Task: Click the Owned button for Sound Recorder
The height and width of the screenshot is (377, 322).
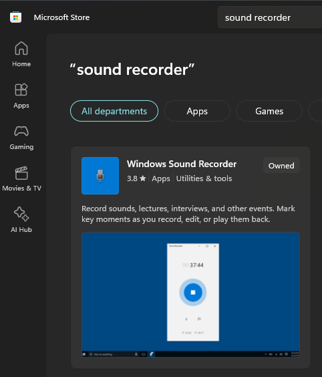Action: point(281,165)
